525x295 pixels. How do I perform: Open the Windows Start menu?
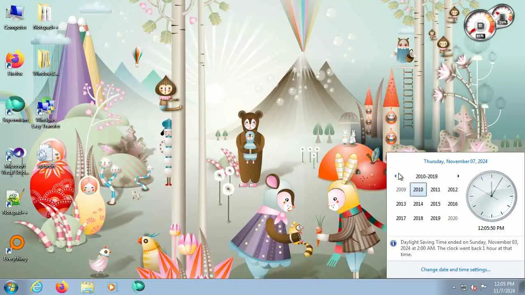11,287
